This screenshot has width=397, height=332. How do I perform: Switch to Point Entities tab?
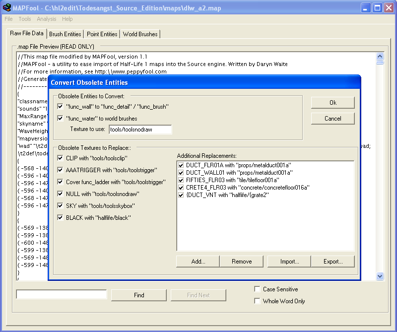pos(102,34)
